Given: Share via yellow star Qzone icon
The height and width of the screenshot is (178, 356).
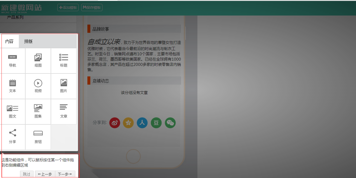Looking at the screenshot, I should tap(128, 123).
